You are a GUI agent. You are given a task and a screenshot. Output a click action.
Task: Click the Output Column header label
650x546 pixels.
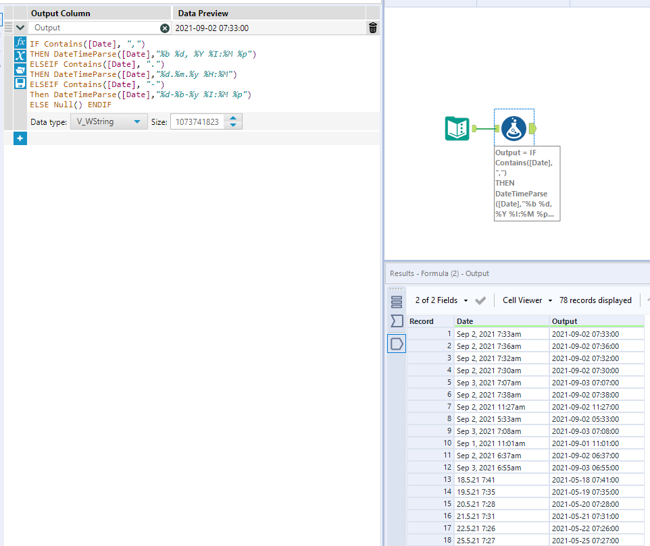(61, 13)
